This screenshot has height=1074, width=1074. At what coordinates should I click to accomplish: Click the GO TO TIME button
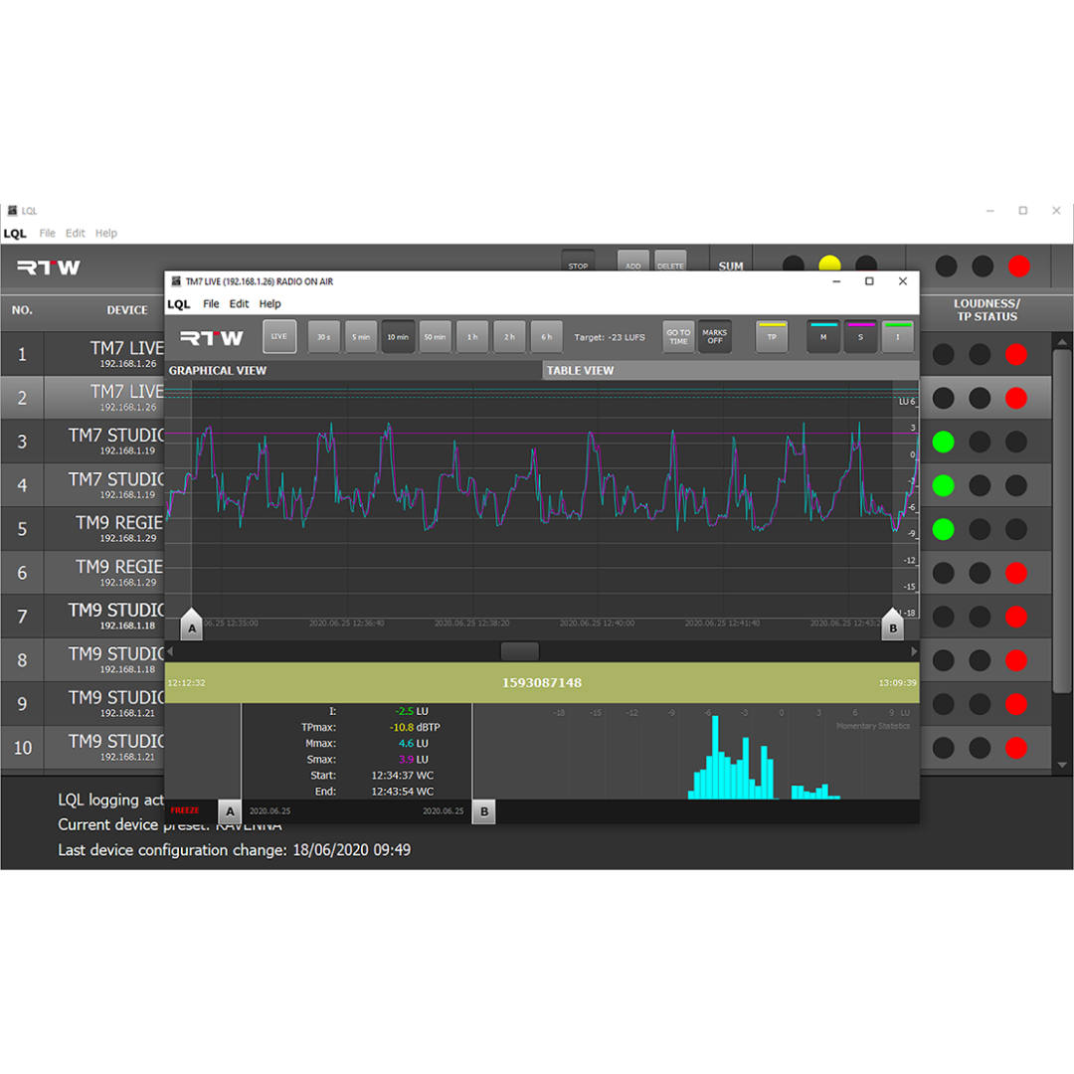[678, 337]
